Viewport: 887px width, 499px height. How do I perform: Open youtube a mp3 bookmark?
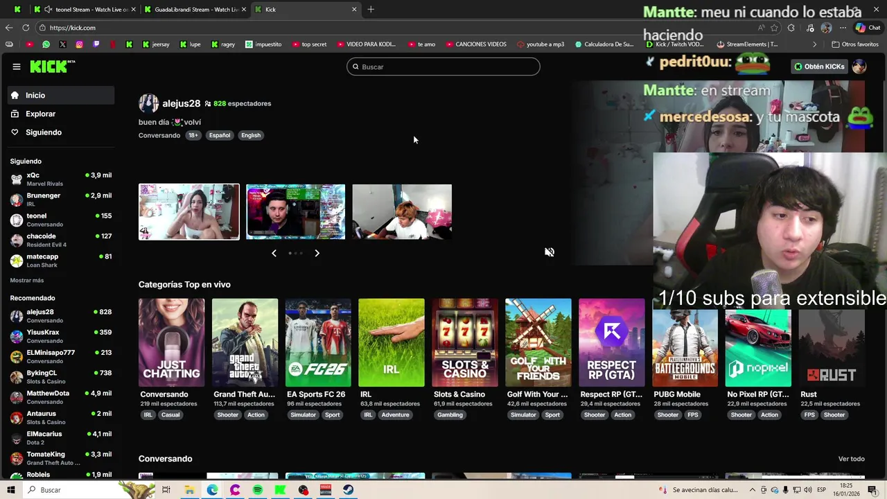(x=541, y=44)
